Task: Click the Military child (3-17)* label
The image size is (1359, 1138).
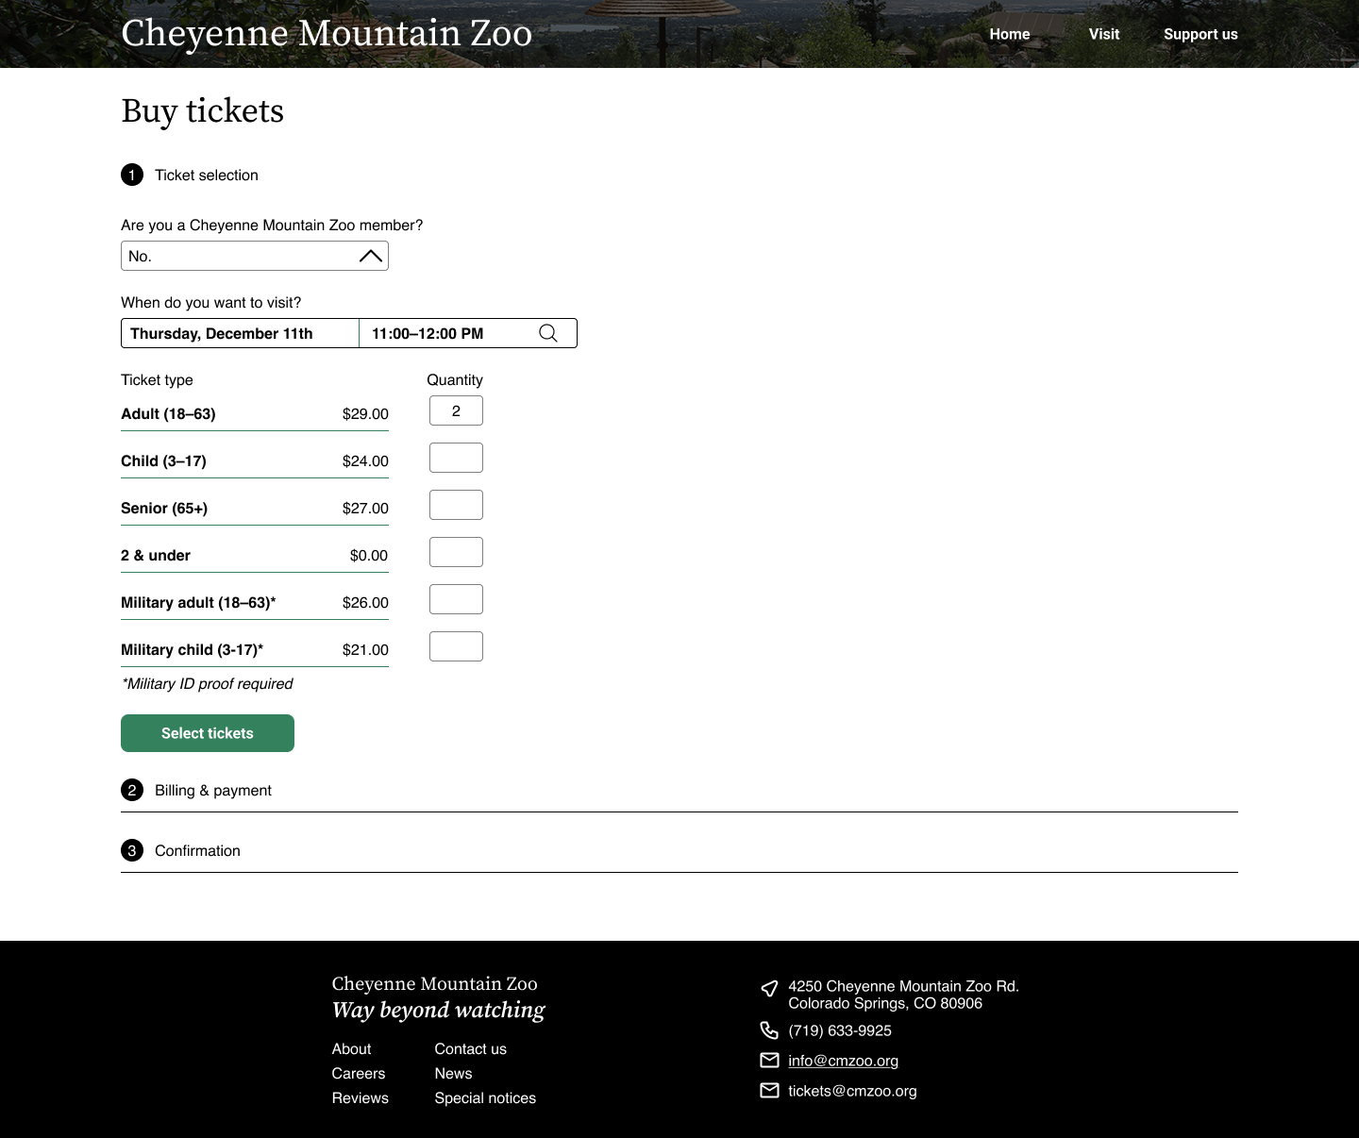Action: [x=192, y=650]
